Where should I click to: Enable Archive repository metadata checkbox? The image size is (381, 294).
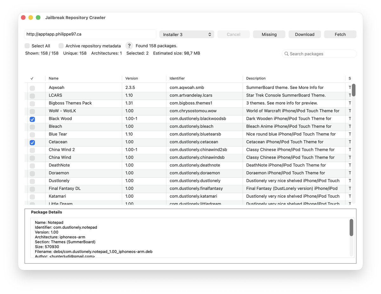click(61, 46)
